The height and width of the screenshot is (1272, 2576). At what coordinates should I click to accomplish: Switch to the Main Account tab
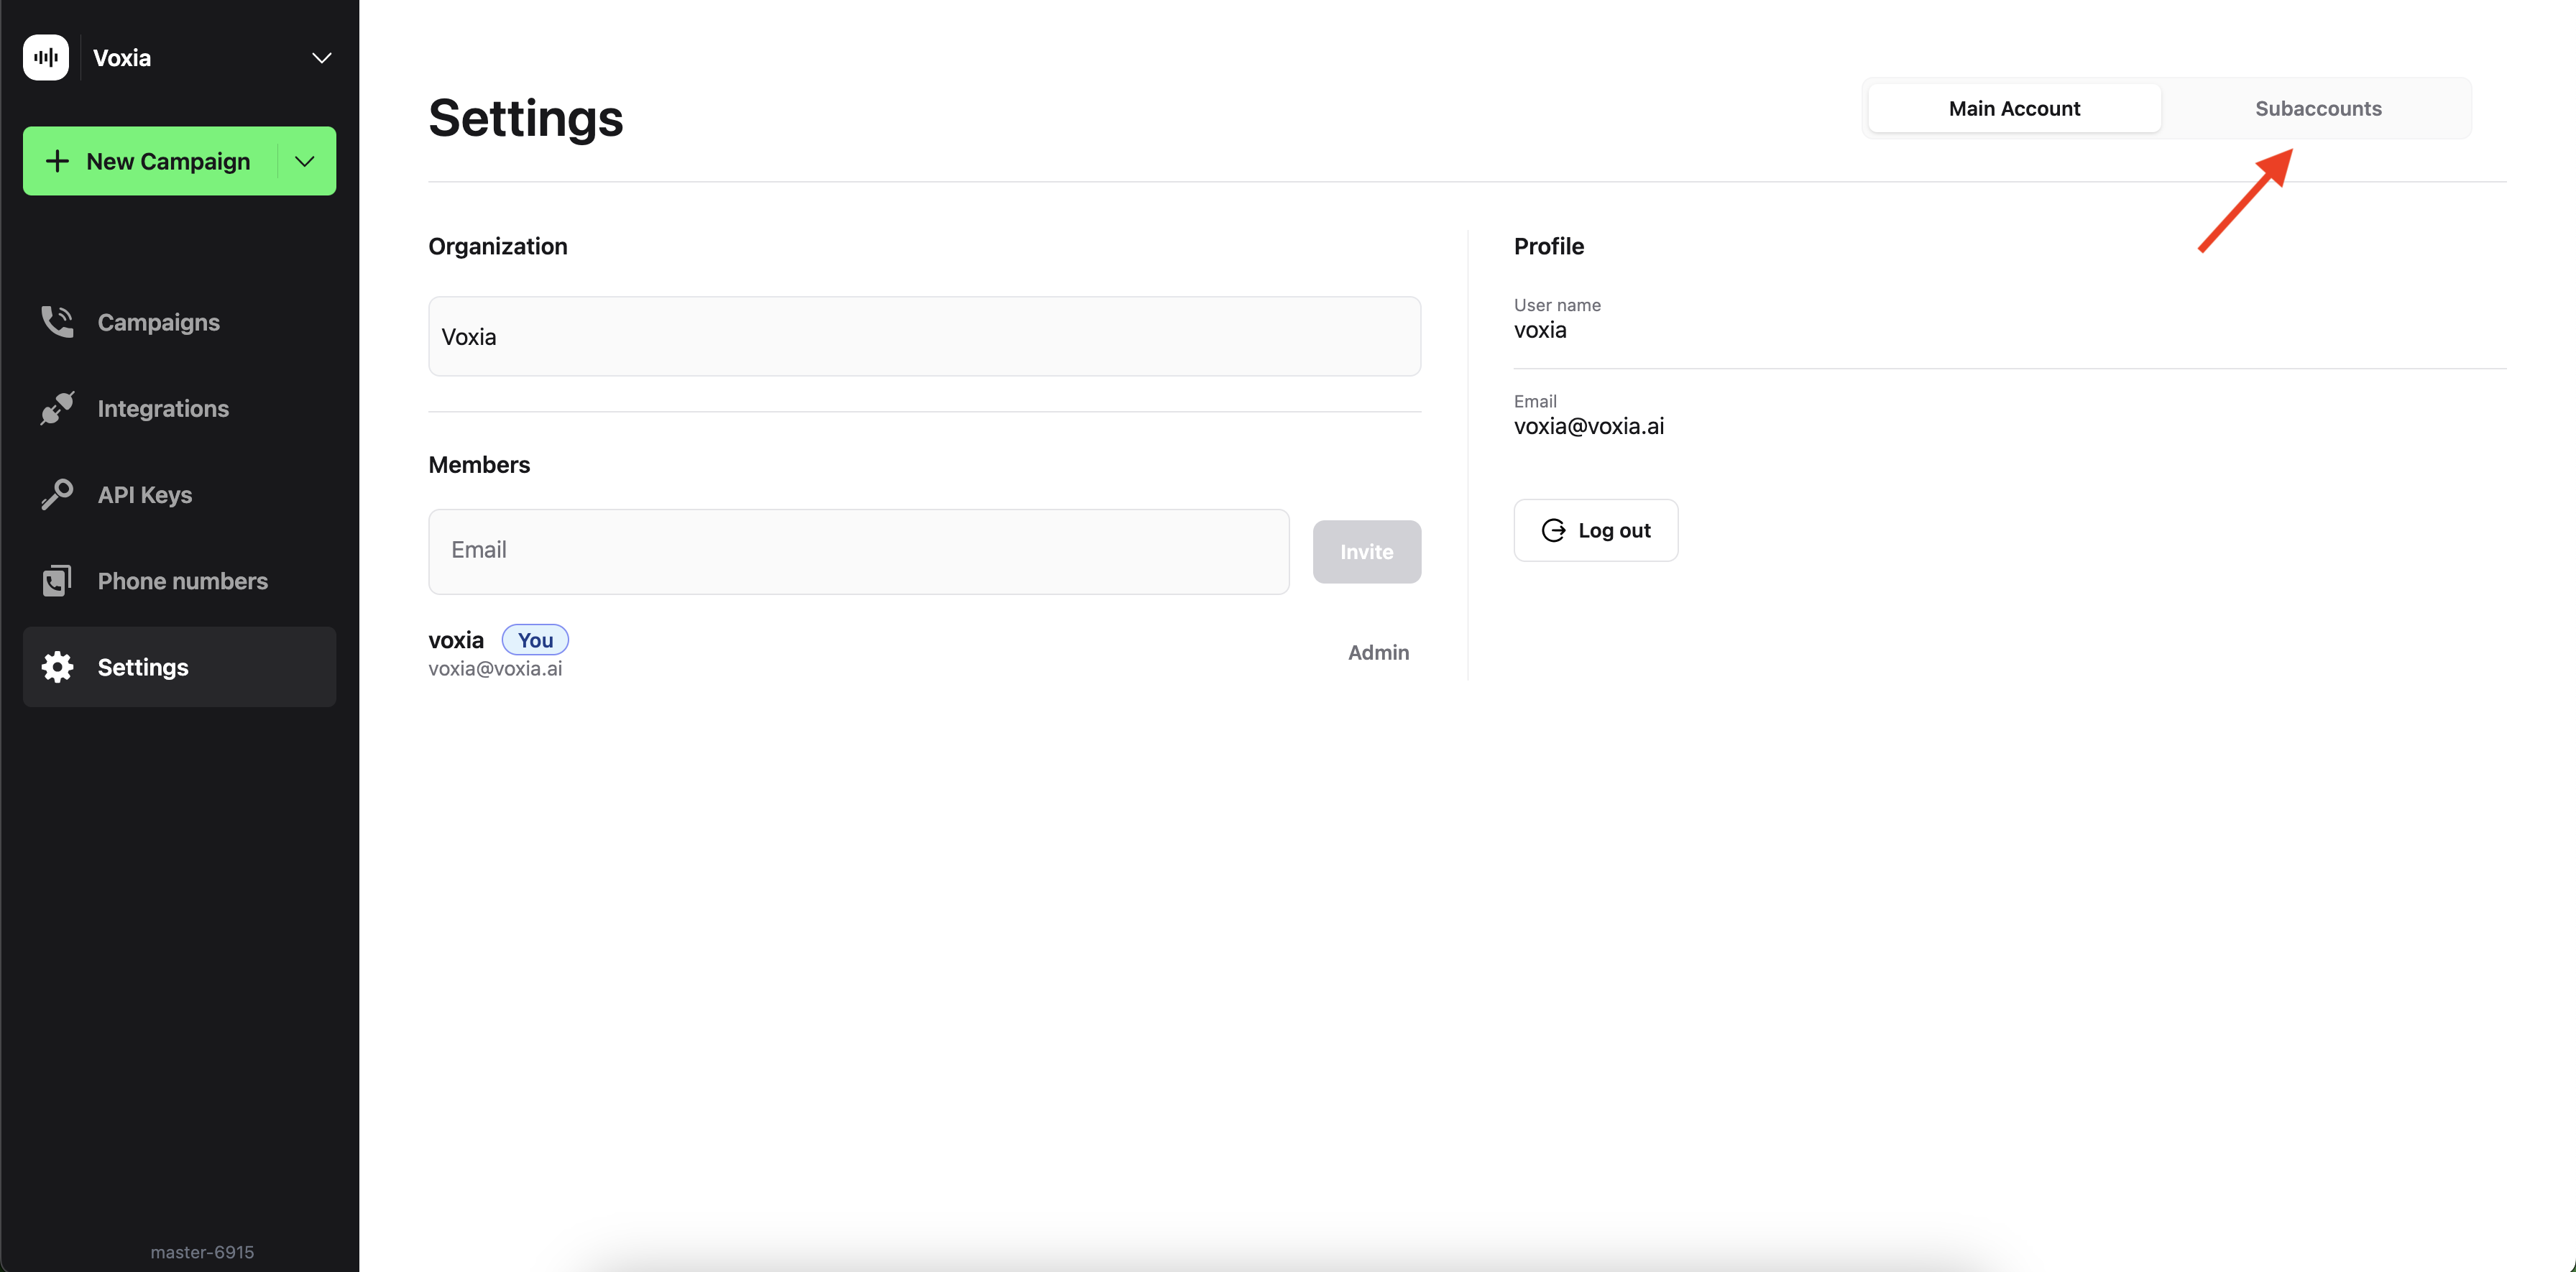coord(2014,108)
